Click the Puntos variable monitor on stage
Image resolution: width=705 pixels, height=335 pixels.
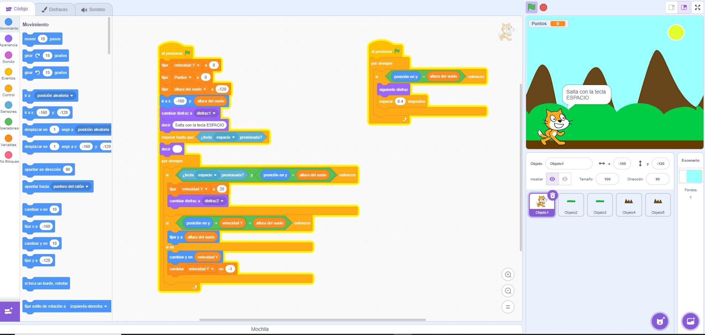click(x=548, y=24)
